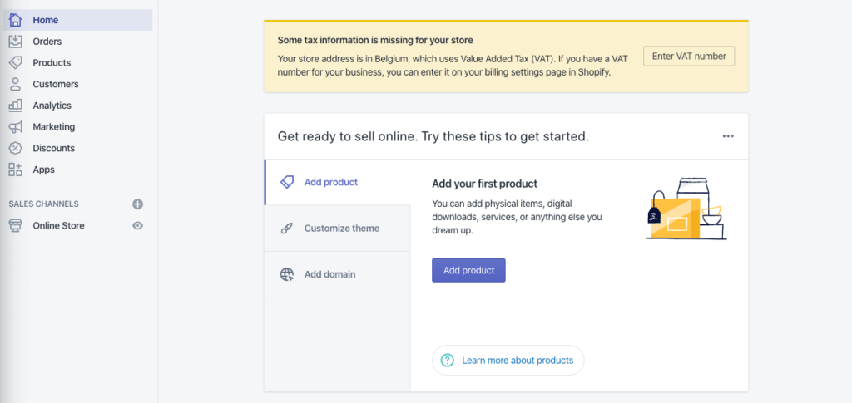The height and width of the screenshot is (403, 852).
Task: Open the three-dot menu on tips card
Action: click(728, 136)
